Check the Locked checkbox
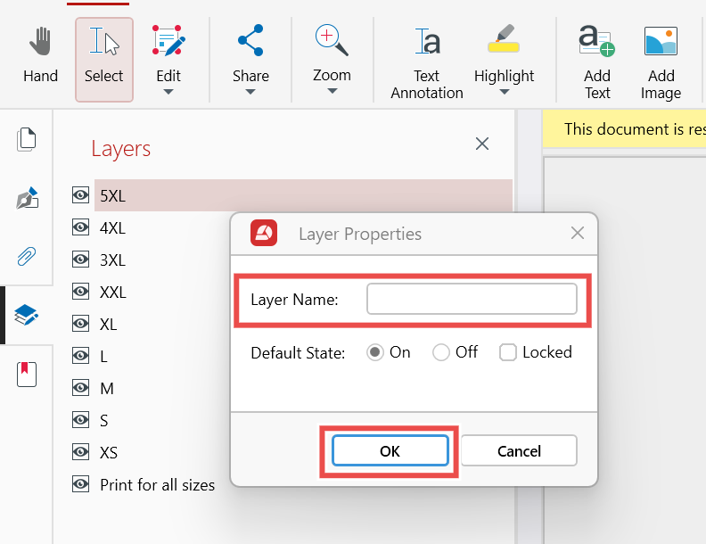 pyautogui.click(x=507, y=352)
